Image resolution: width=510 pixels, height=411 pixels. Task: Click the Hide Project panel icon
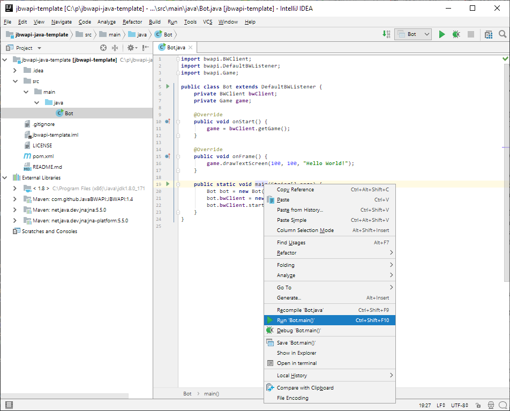click(145, 48)
